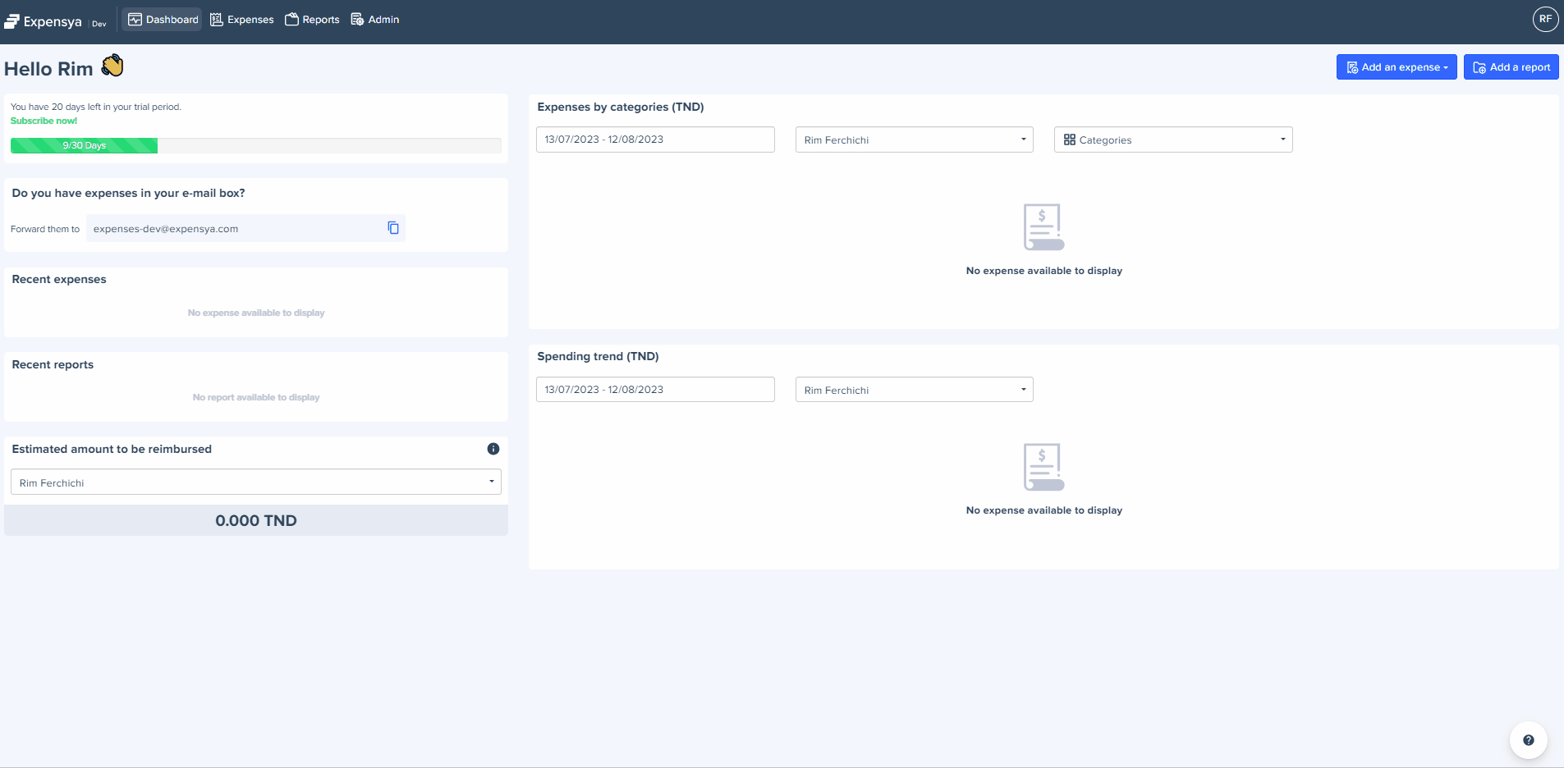Click the Add an expense button

point(1396,67)
